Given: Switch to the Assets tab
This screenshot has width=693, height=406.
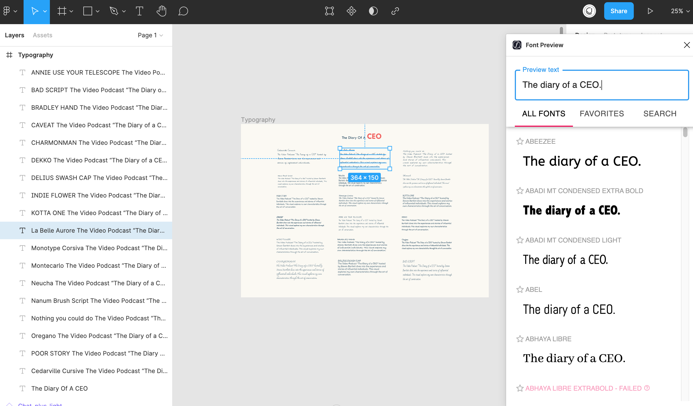Looking at the screenshot, I should pyautogui.click(x=42, y=35).
